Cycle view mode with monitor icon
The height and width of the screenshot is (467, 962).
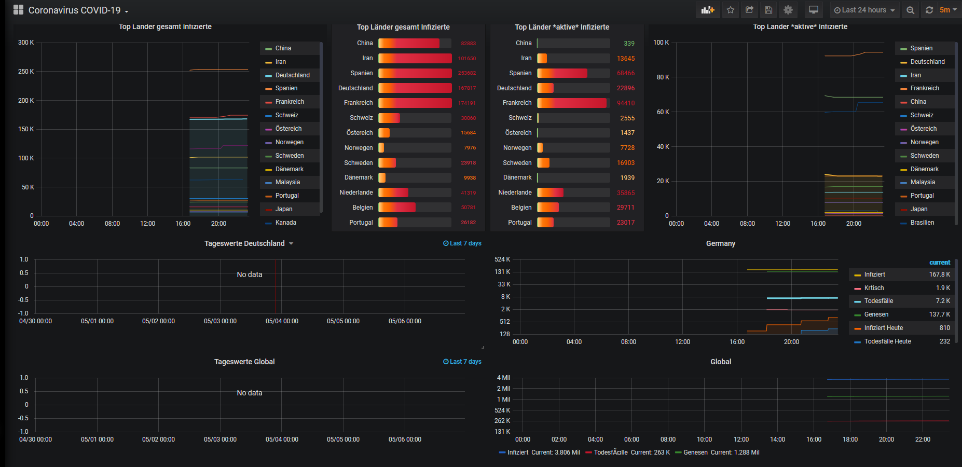click(814, 10)
